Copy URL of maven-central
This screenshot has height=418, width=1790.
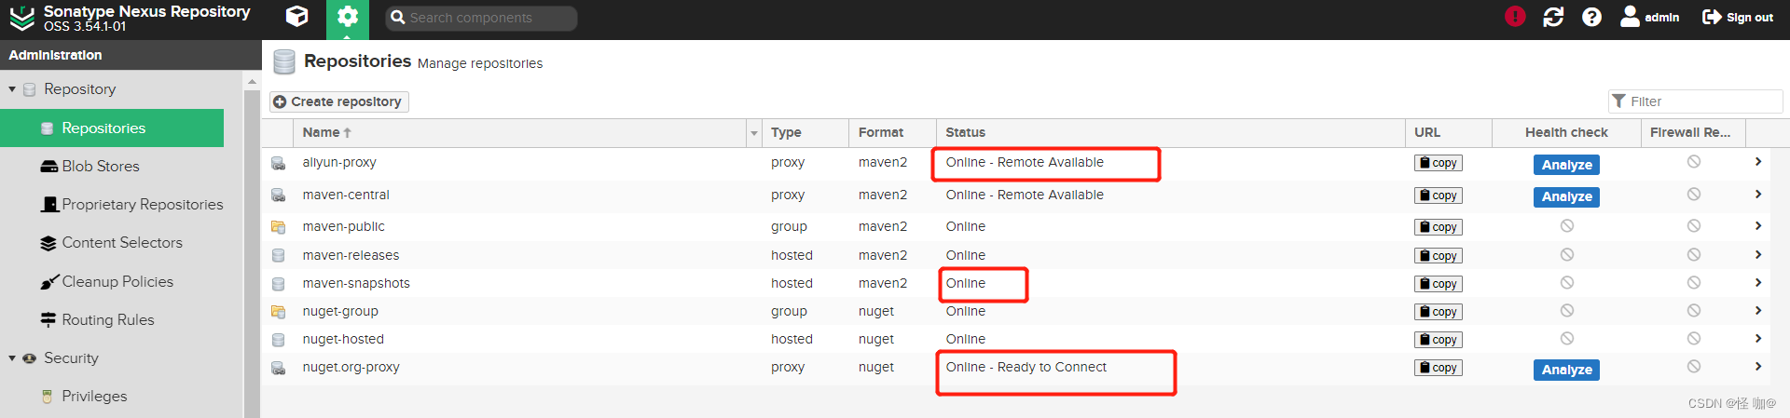[1439, 196]
